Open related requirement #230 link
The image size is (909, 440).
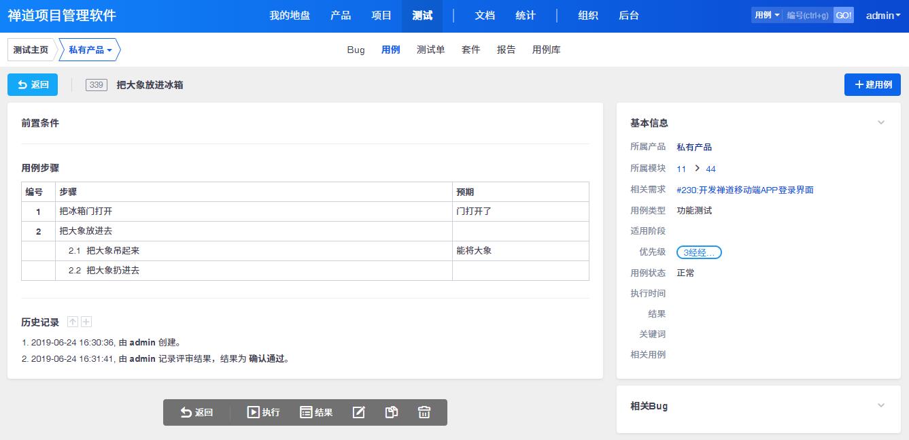tap(745, 190)
